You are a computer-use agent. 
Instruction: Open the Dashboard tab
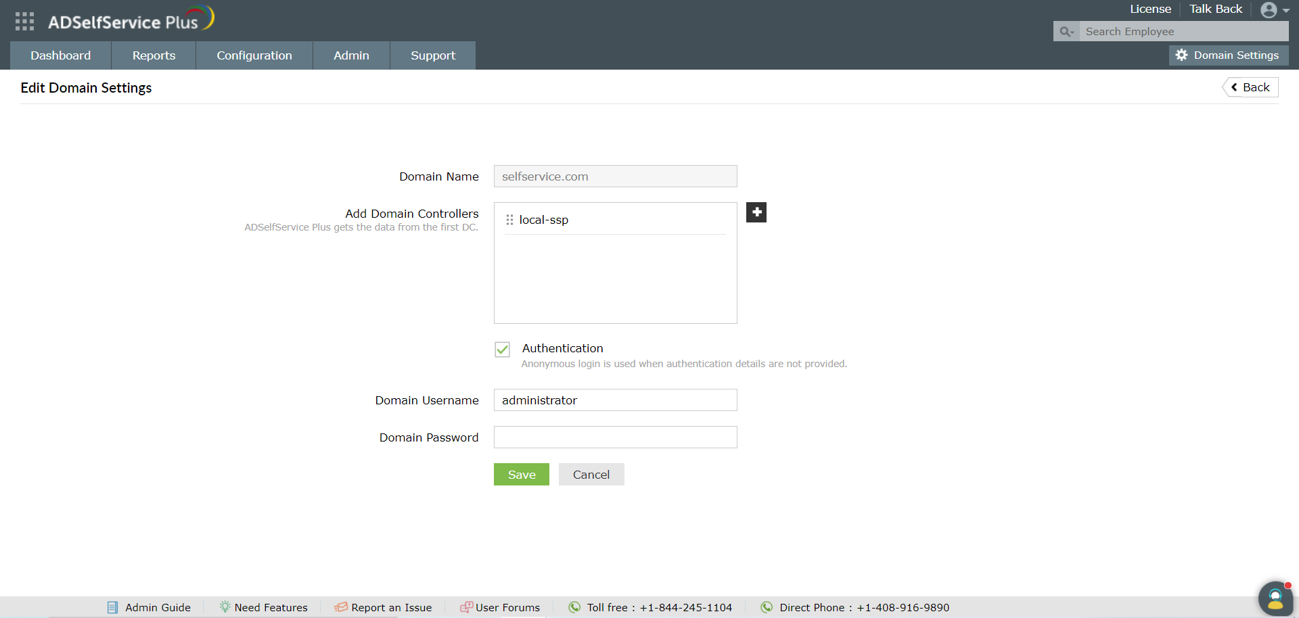(61, 55)
